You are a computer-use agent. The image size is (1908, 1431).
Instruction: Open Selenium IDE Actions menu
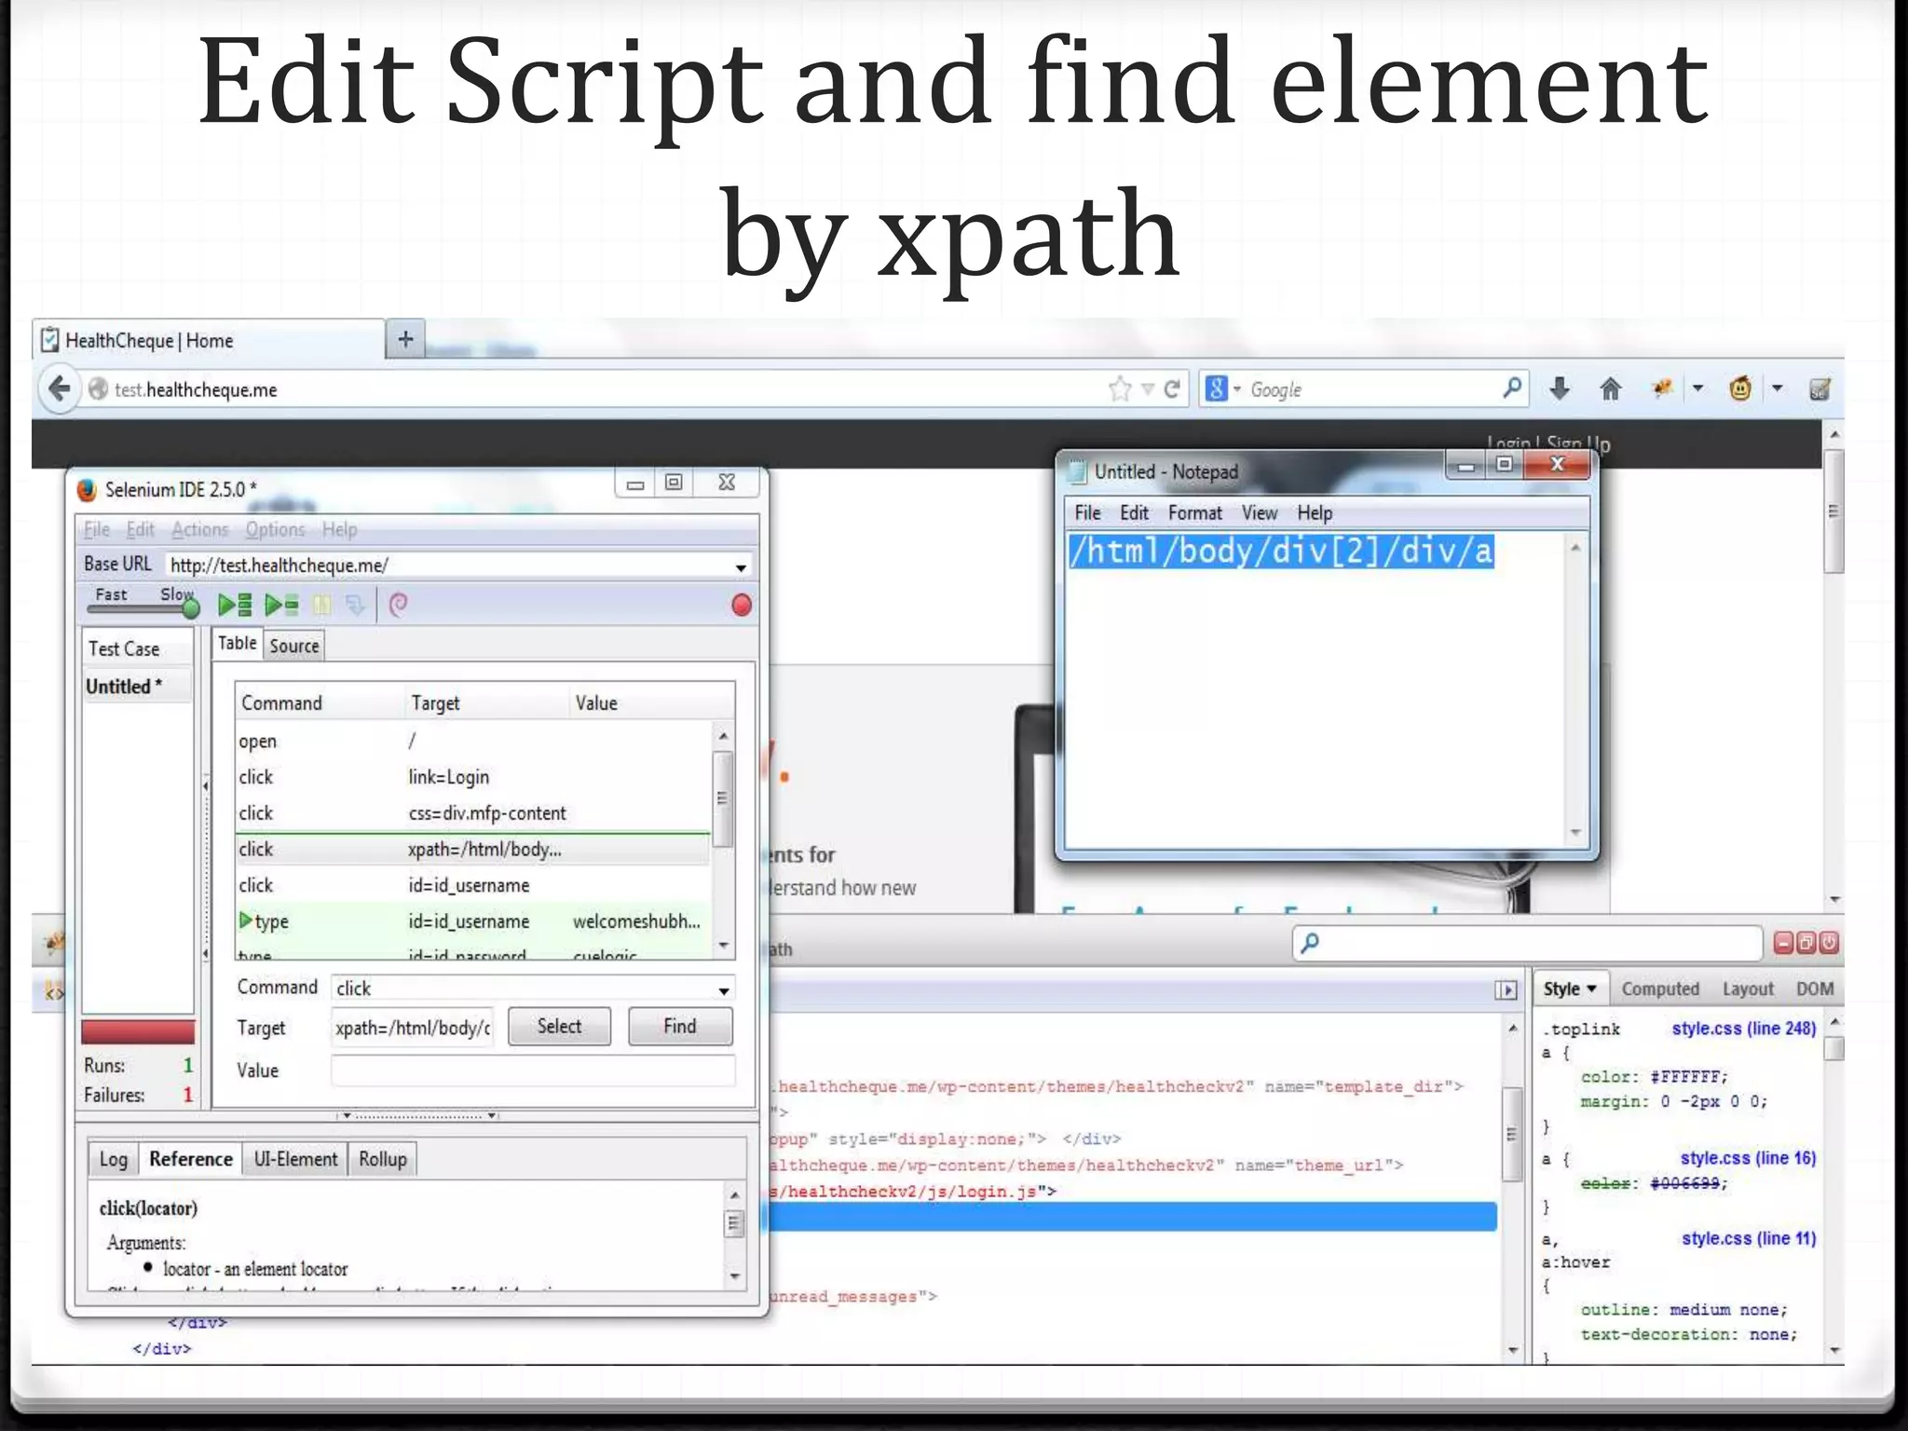pos(199,529)
